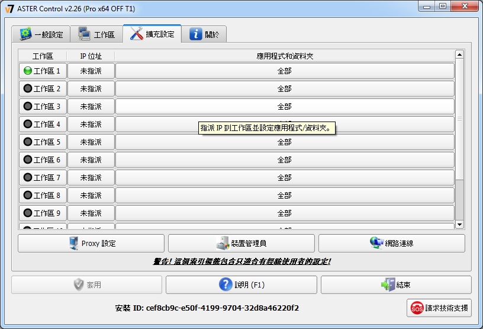Click the 說明 (F1) help button

pos(241,285)
